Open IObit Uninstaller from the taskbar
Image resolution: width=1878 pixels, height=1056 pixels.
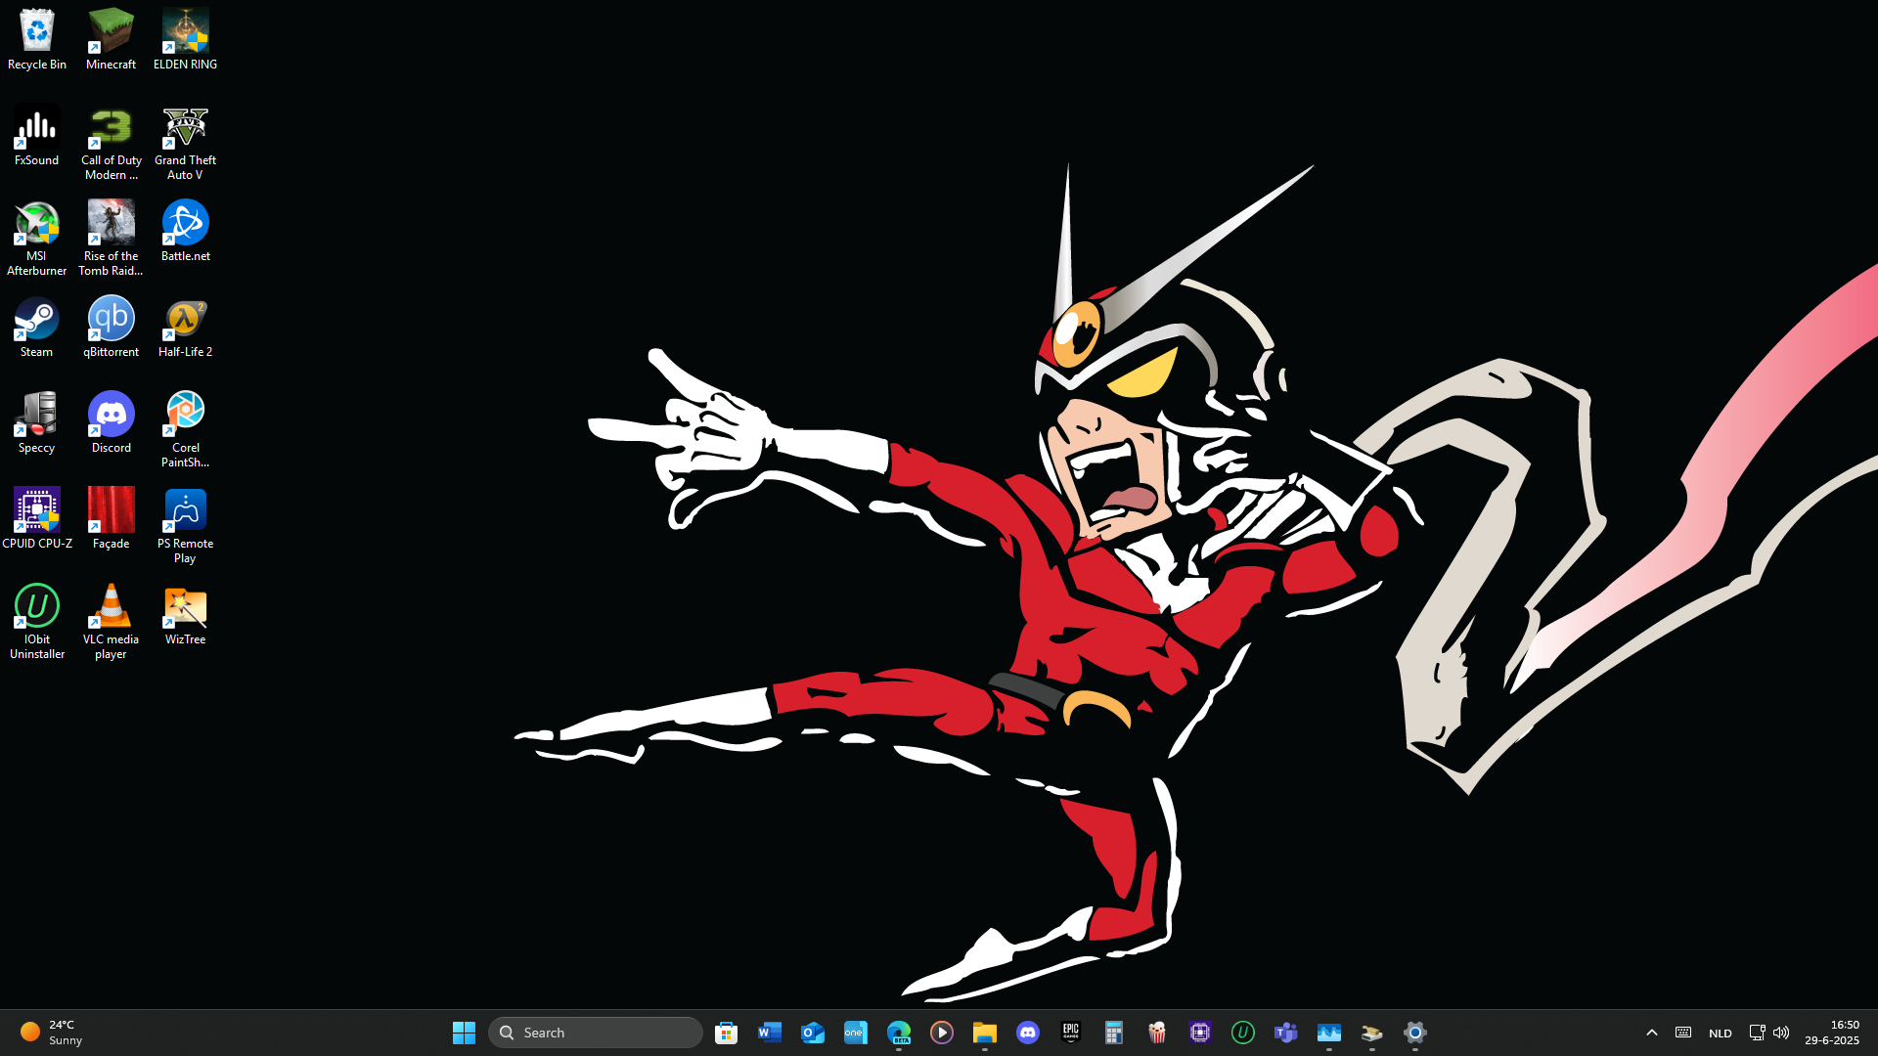click(1243, 1033)
